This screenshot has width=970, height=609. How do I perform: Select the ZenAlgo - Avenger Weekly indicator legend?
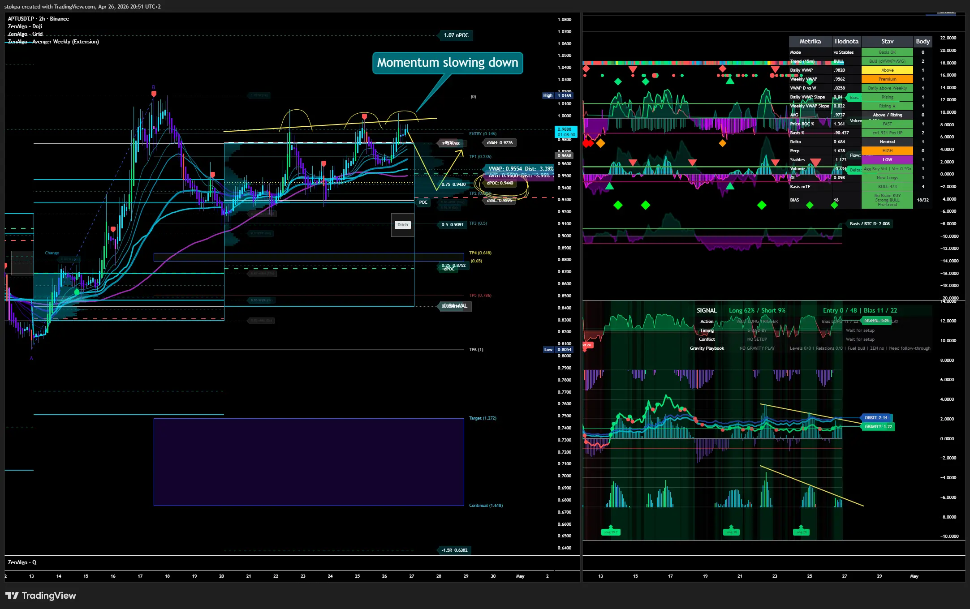[x=53, y=42]
